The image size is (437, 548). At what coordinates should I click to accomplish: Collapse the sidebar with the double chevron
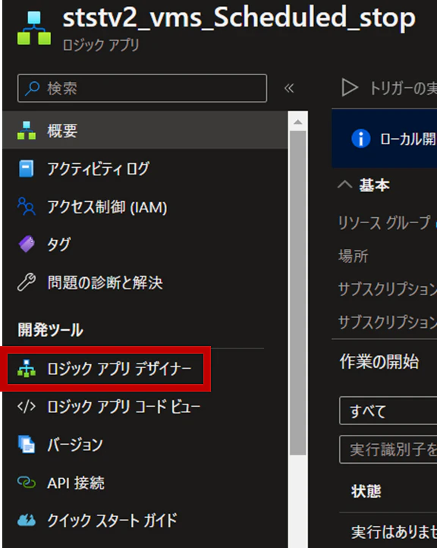(289, 88)
